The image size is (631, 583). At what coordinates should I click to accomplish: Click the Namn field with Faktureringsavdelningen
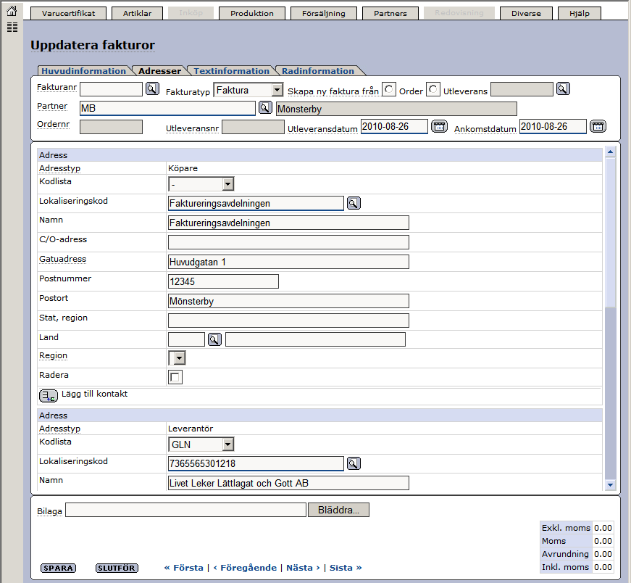[x=288, y=223]
